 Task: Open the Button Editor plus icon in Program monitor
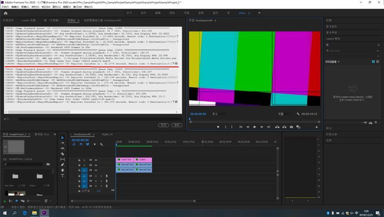pyautogui.click(x=316, y=127)
